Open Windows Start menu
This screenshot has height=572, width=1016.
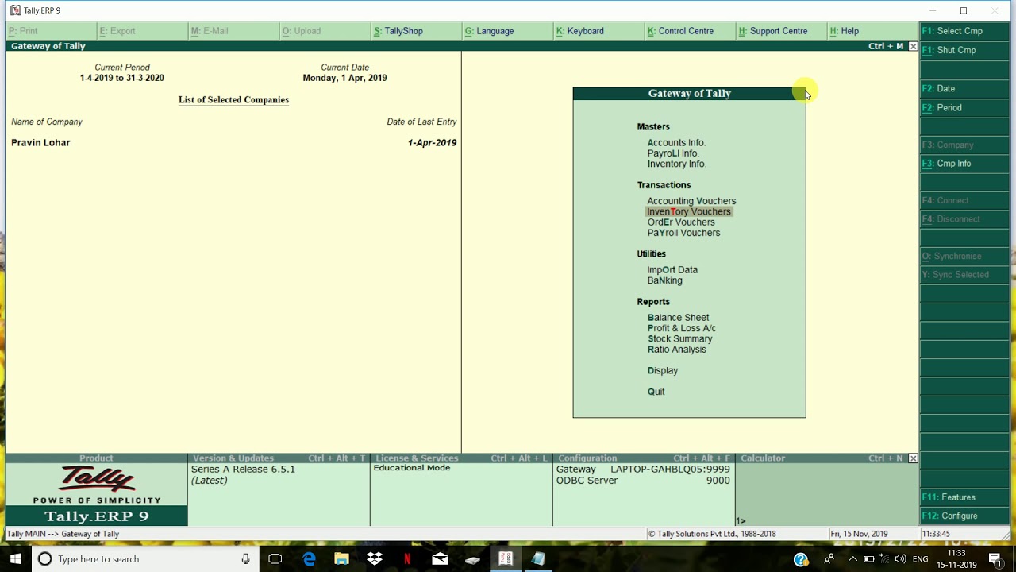click(x=16, y=559)
